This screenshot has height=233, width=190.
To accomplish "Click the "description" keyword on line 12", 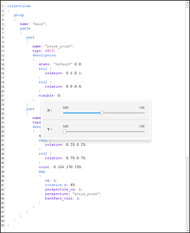I will [44, 55].
